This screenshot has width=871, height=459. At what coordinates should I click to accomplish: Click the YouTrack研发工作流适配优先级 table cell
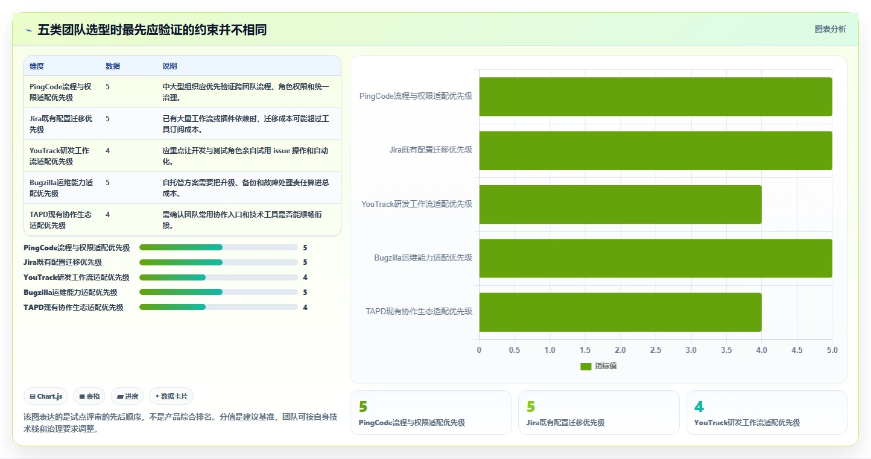point(61,156)
